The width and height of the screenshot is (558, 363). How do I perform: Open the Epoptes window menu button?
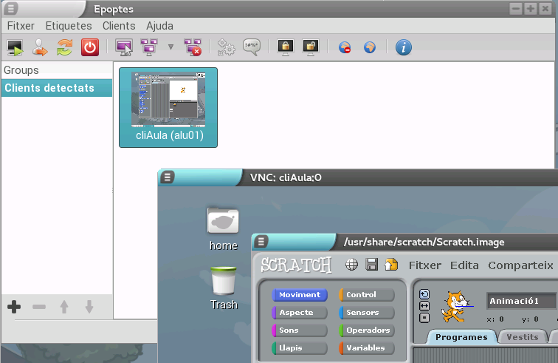[x=11, y=9]
